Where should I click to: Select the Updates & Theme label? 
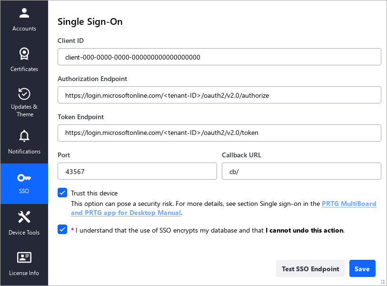click(24, 111)
